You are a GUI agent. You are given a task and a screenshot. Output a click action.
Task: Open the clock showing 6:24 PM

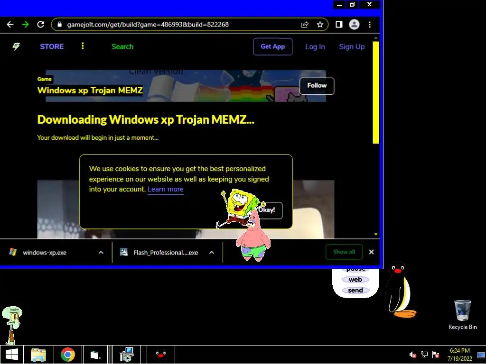pos(459,355)
